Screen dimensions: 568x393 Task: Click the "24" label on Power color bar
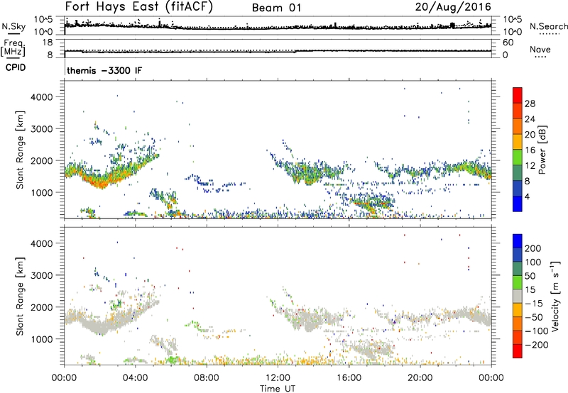click(530, 119)
